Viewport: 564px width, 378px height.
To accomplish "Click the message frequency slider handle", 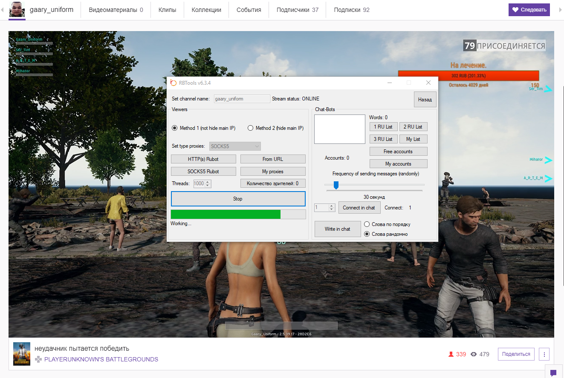I will tap(336, 185).
